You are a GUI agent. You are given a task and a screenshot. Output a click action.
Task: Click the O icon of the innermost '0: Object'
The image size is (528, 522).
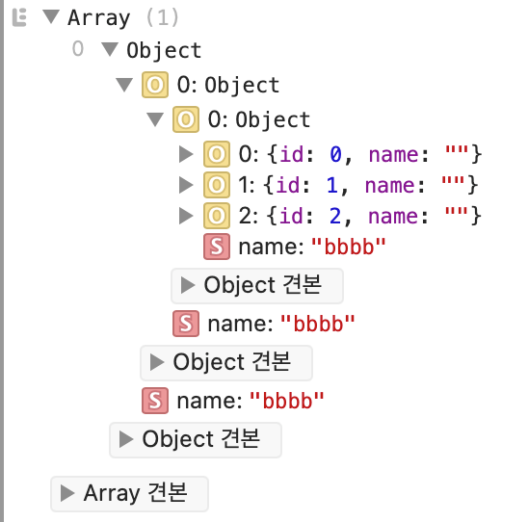click(x=186, y=119)
